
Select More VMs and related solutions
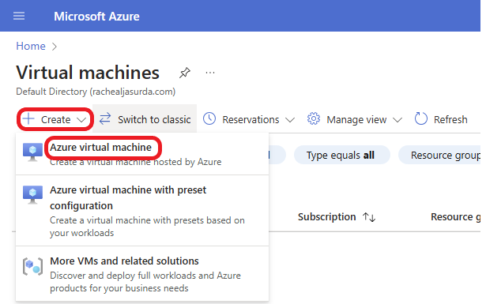pos(142,274)
